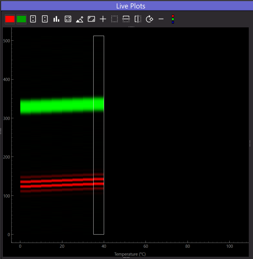Click the up/down arrows icon beside green swatch
The image size is (253, 259).
(33, 19)
